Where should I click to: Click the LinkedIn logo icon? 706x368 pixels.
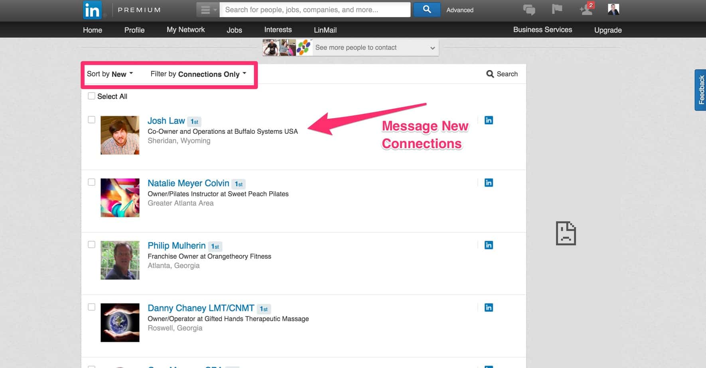click(x=92, y=10)
